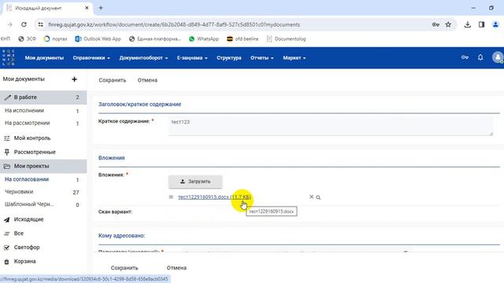Click top Отмена button

tap(147, 80)
